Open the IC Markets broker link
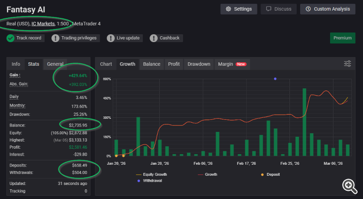 [x=43, y=23]
